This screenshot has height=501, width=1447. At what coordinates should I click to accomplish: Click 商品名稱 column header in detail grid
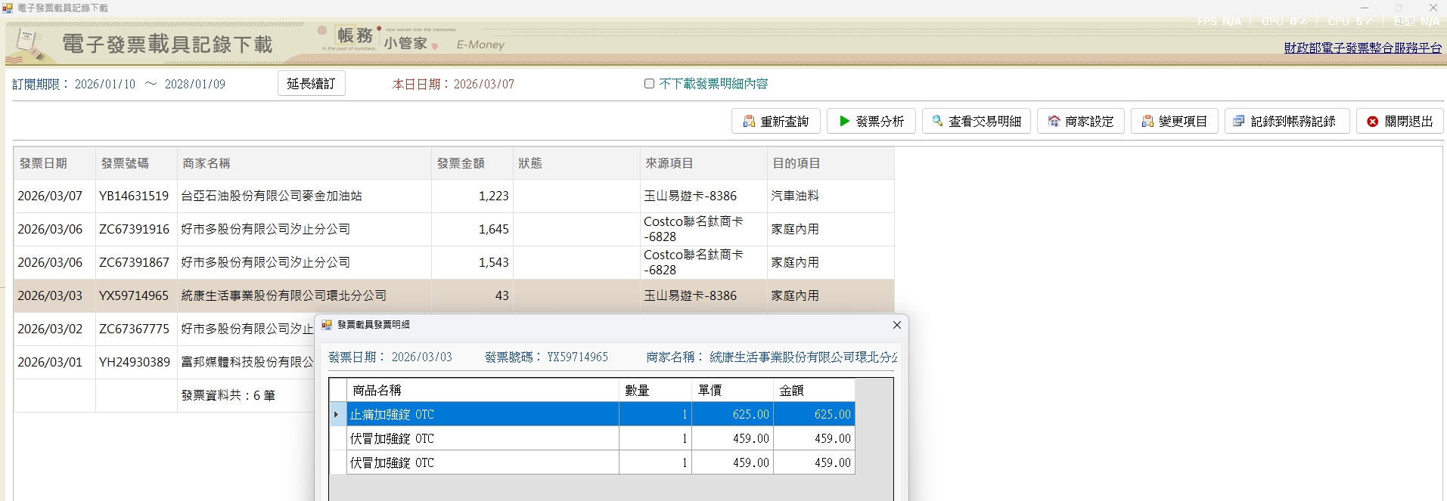click(x=377, y=391)
